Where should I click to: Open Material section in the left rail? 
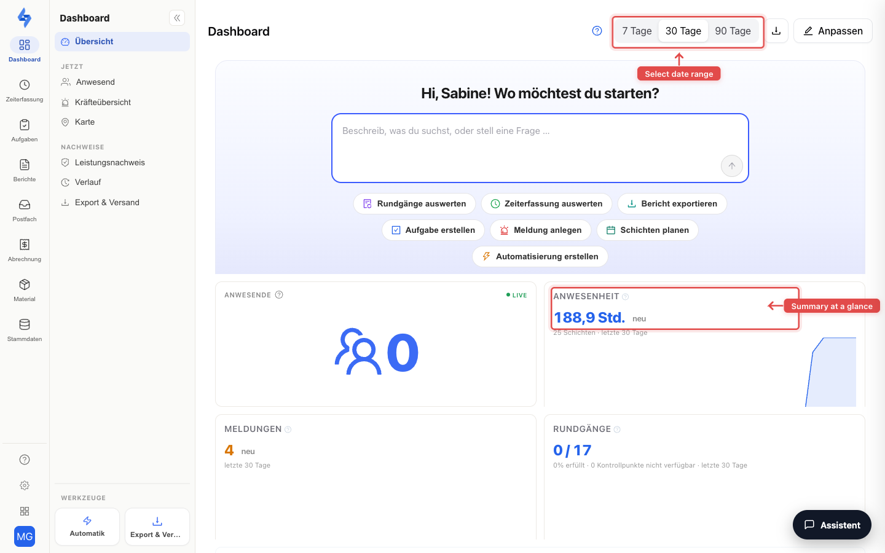(x=25, y=290)
